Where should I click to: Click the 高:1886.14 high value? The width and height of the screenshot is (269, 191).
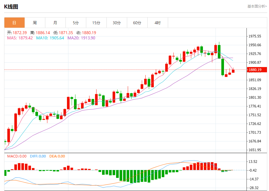[40, 33]
